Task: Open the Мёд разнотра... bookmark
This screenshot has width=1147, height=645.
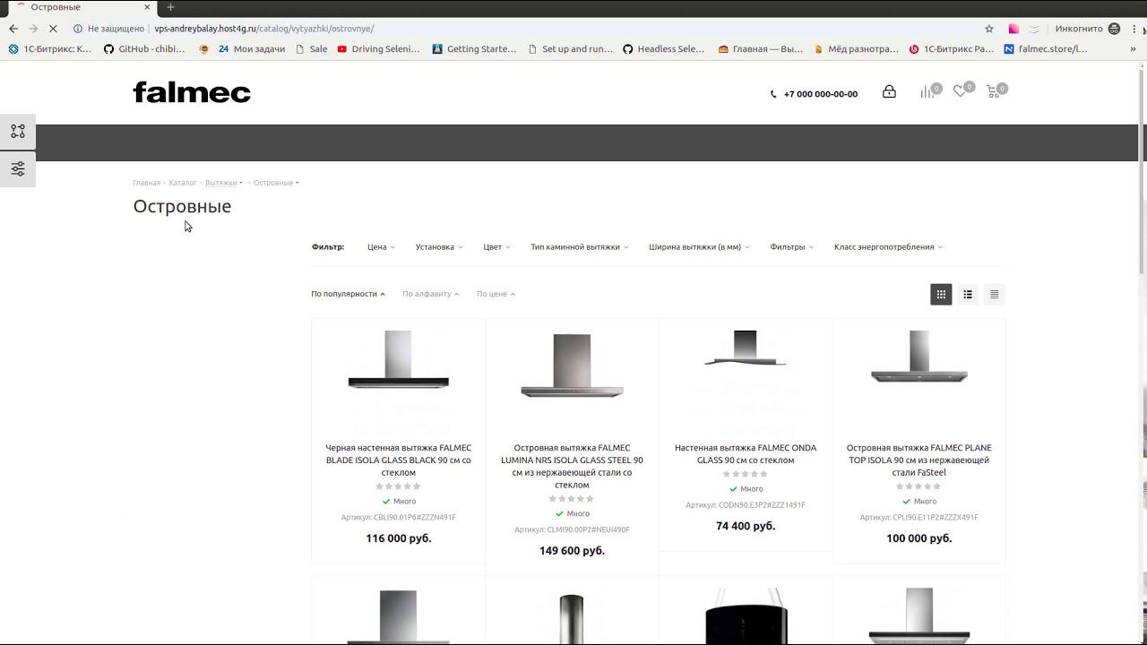Action: [856, 49]
